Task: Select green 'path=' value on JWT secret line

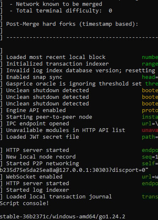Action: [150, 137]
